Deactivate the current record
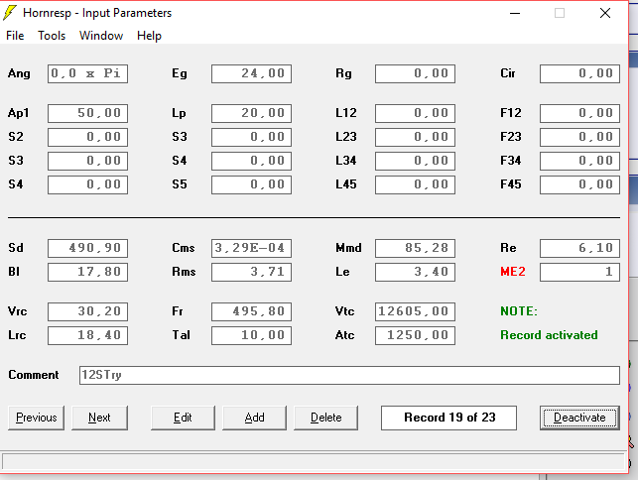 click(x=579, y=418)
